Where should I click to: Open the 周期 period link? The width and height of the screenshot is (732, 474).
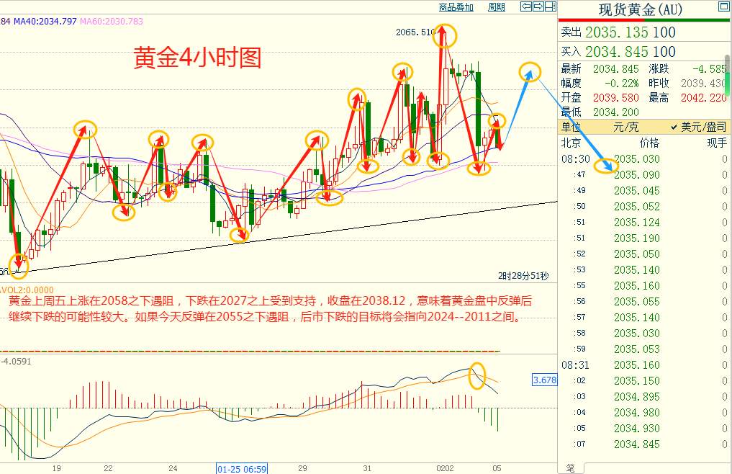point(496,7)
